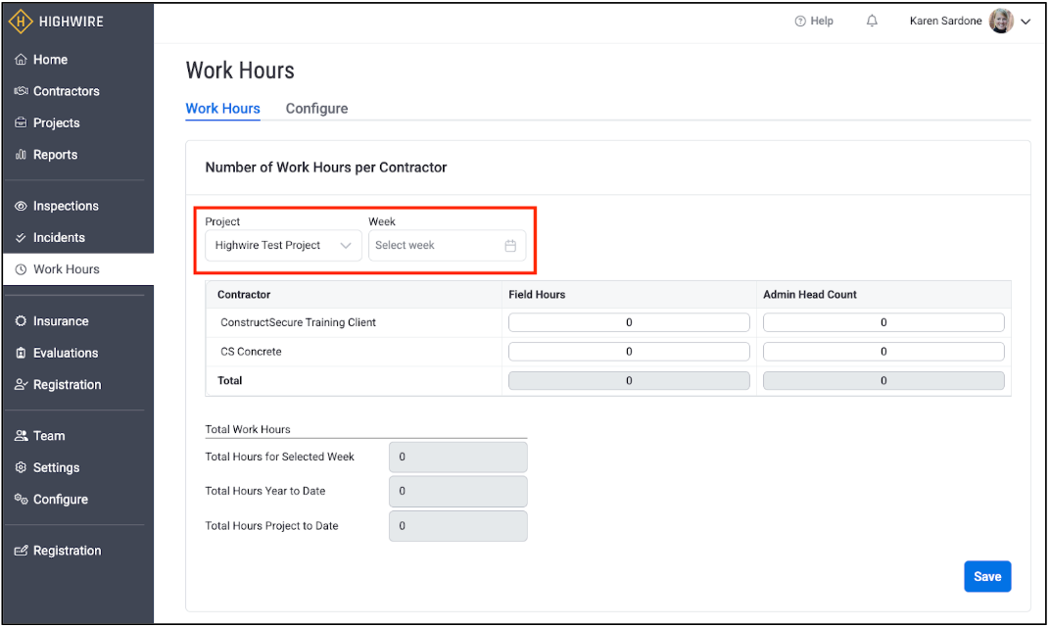Viewport: 1050px width, 627px height.
Task: Click Field Hours input for CS Concrete
Action: 628,352
